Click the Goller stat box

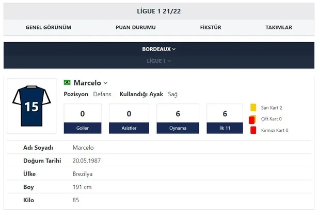pyautogui.click(x=83, y=119)
